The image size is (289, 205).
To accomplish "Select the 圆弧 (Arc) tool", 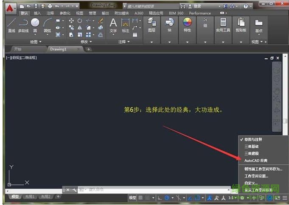I will [x=48, y=25].
